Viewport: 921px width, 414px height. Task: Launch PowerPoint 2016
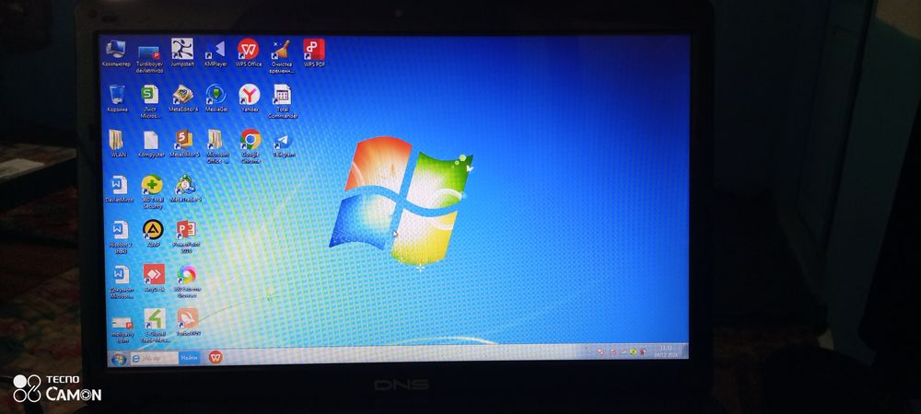pos(186,236)
